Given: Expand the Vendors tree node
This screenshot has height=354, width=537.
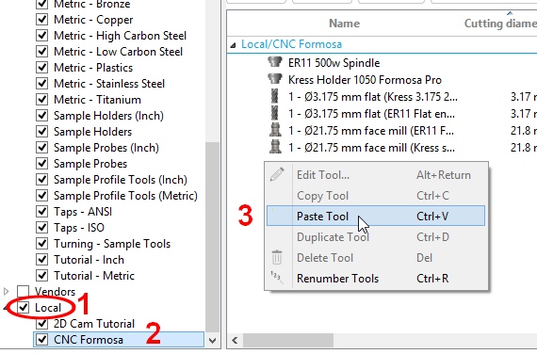Looking at the screenshot, I should [6, 291].
